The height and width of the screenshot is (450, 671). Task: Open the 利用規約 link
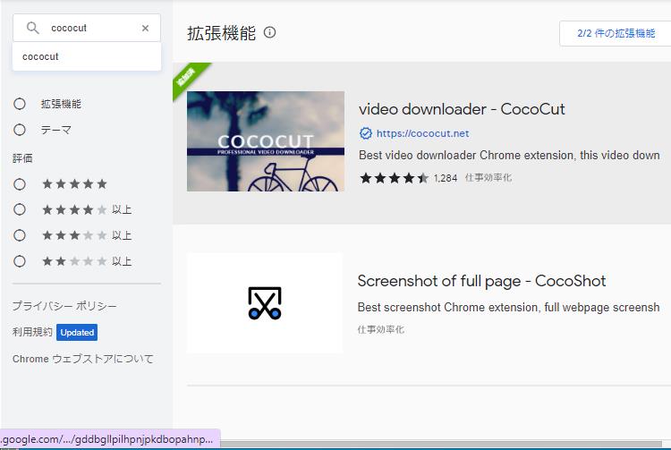pos(32,332)
